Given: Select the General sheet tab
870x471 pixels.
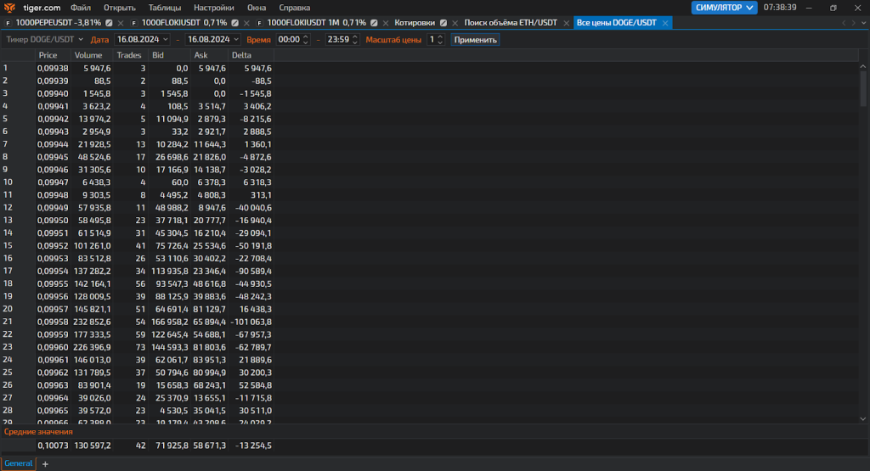Looking at the screenshot, I should (x=19, y=464).
